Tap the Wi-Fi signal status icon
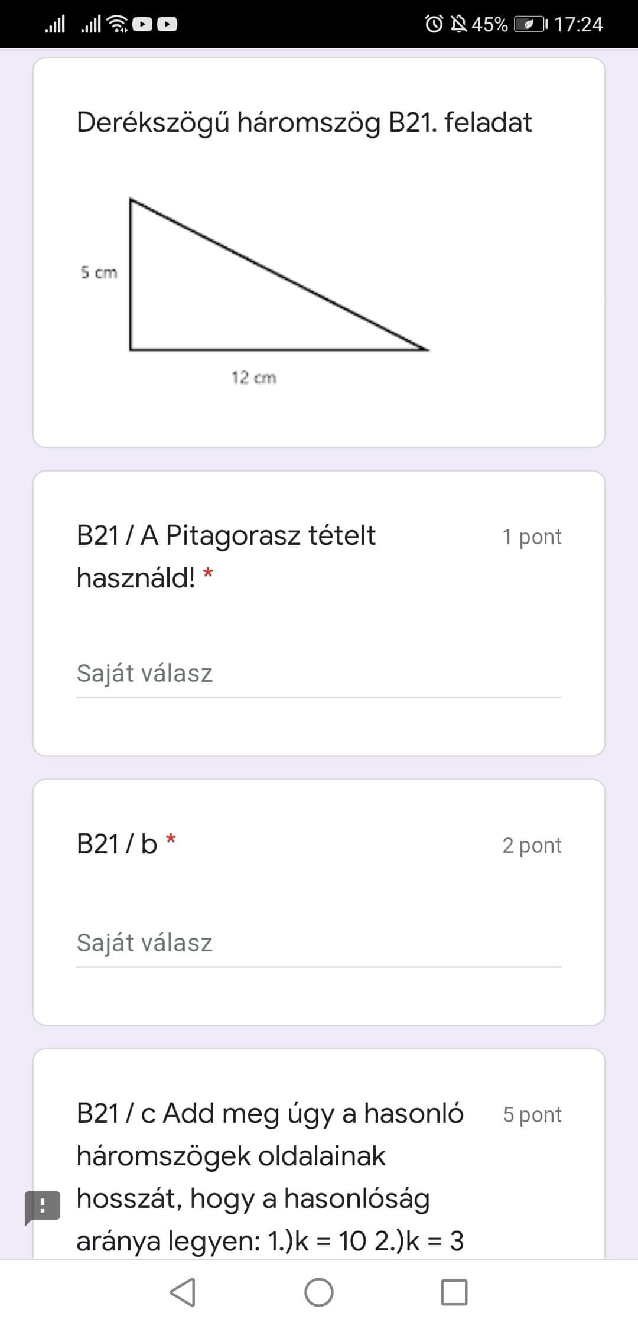Viewport: 638px width, 1326px height. coord(119,24)
